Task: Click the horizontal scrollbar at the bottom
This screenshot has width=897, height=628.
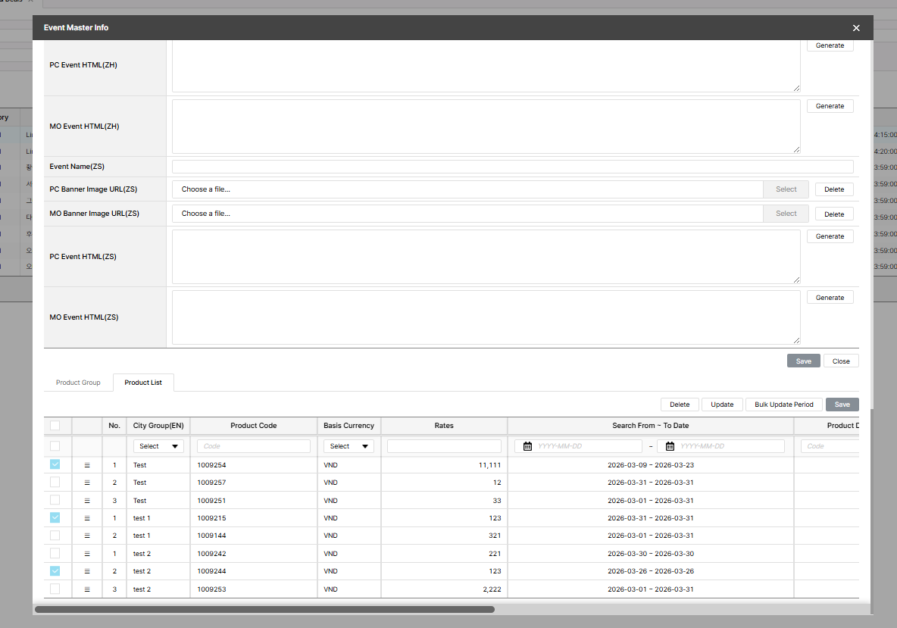Action: click(x=264, y=609)
